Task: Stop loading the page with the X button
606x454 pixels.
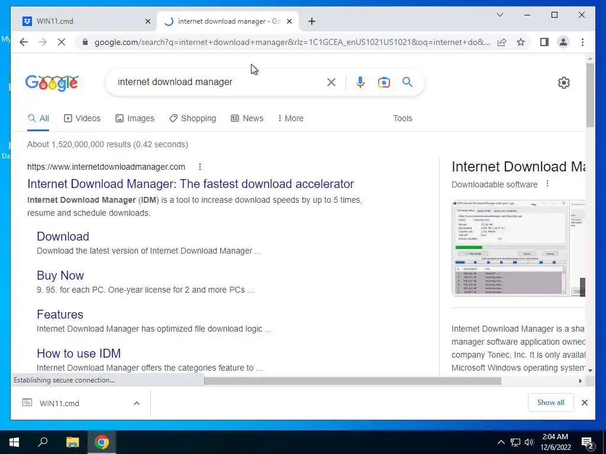Action: pos(62,42)
